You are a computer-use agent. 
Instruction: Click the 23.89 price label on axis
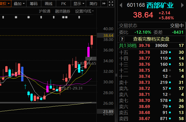point(105,111)
